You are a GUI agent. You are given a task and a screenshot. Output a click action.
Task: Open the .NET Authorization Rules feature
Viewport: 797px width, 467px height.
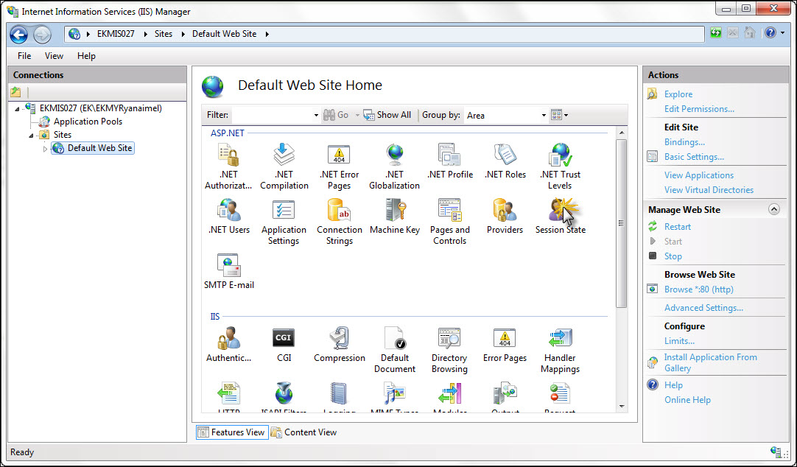coord(228,166)
